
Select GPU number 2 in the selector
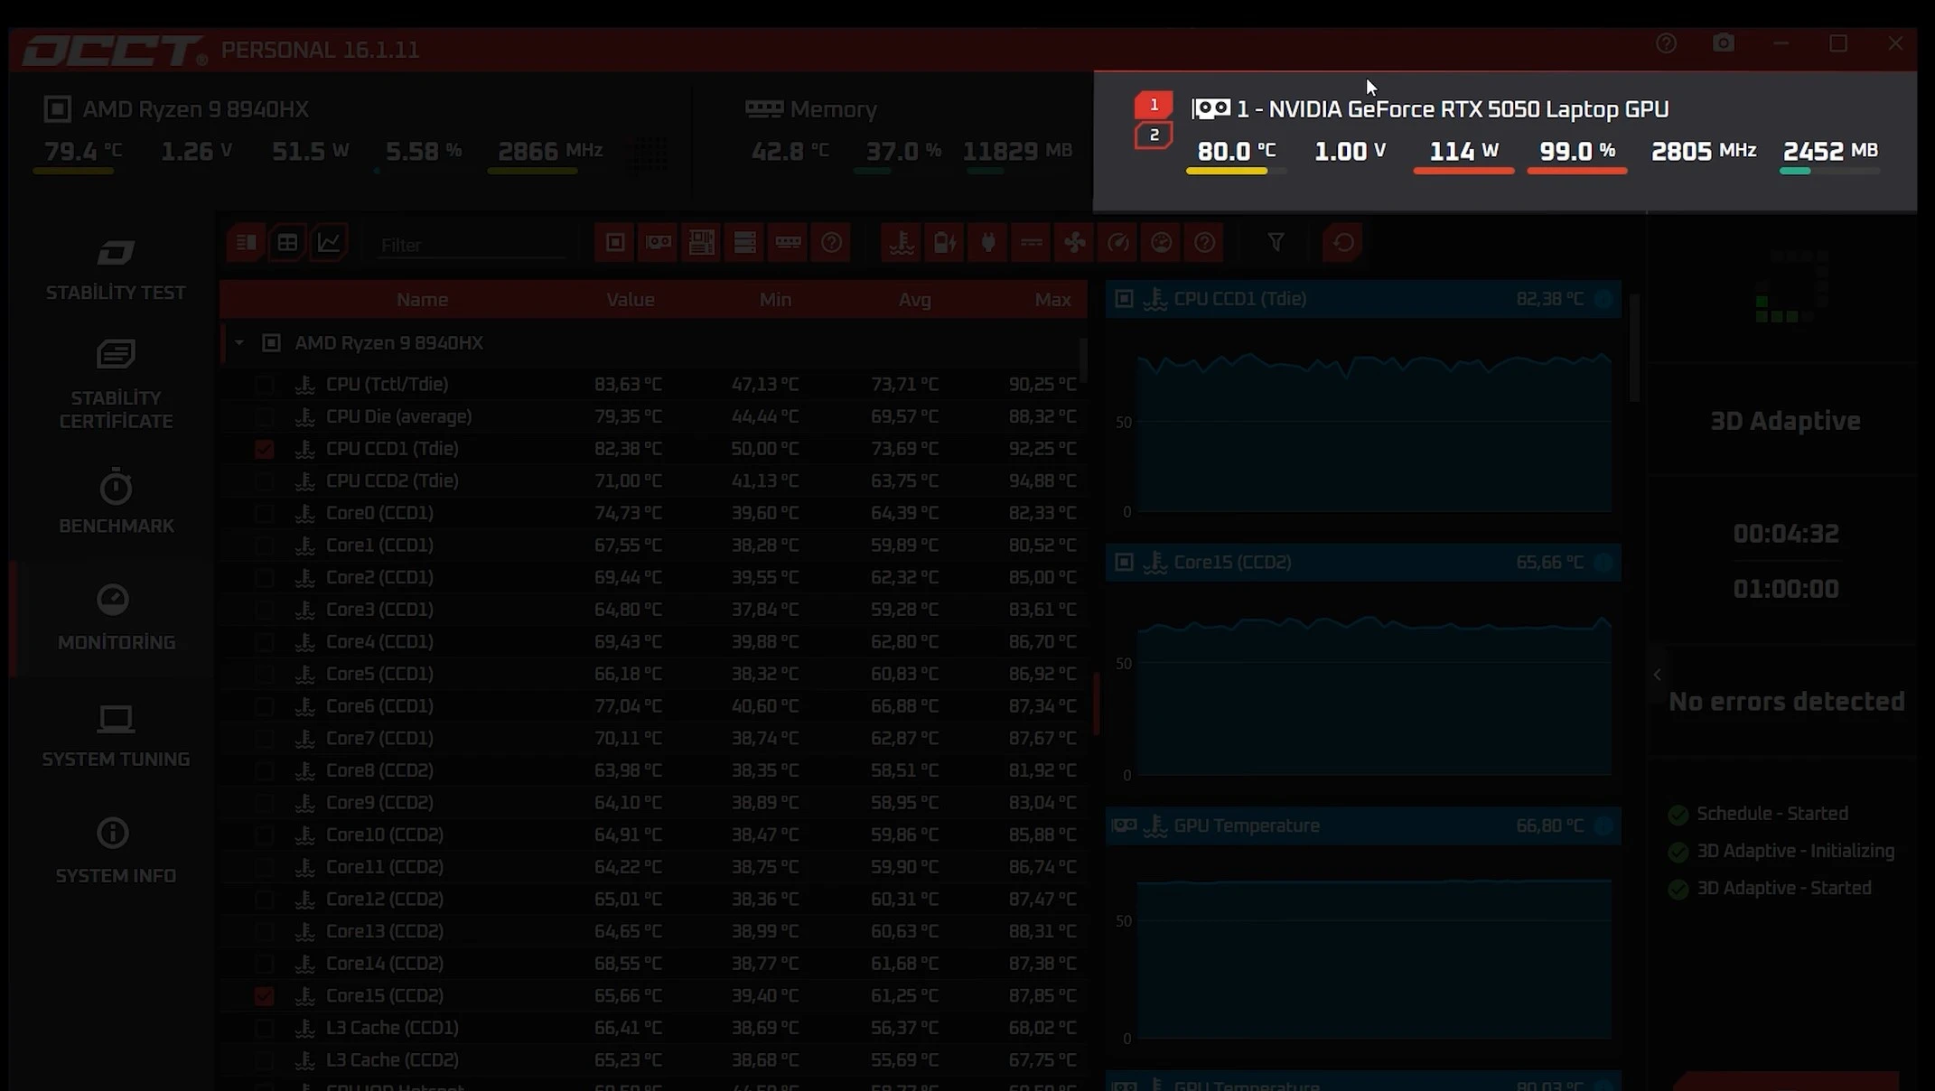tap(1154, 135)
